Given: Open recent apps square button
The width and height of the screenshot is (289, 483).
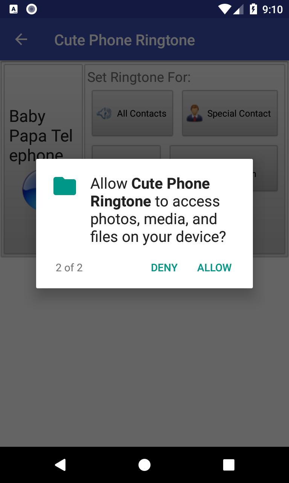Looking at the screenshot, I should 229,465.
